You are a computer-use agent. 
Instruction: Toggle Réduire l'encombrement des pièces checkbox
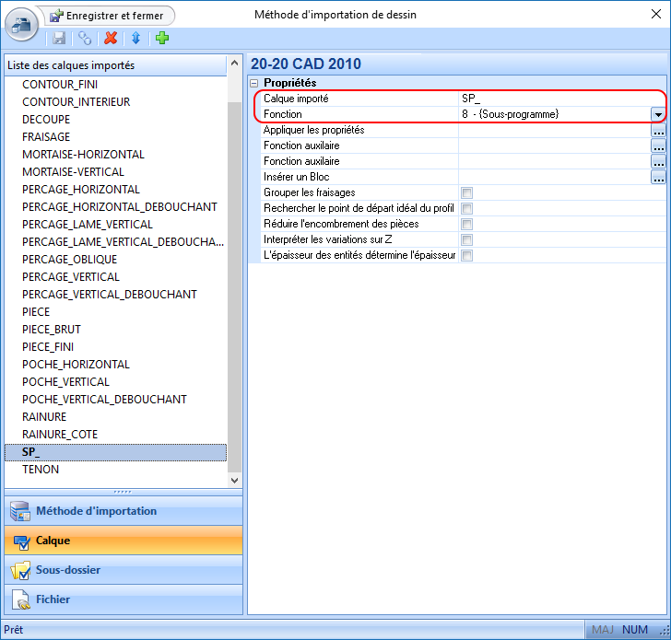(x=467, y=224)
